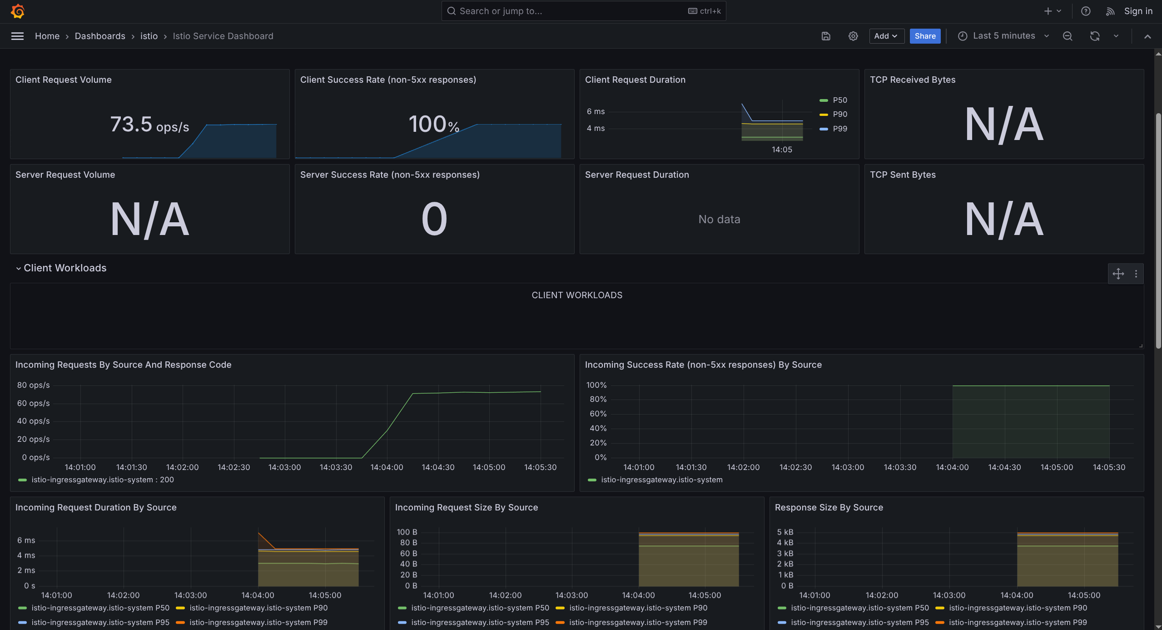Open the help menu icon
The height and width of the screenshot is (630, 1162).
tap(1086, 11)
